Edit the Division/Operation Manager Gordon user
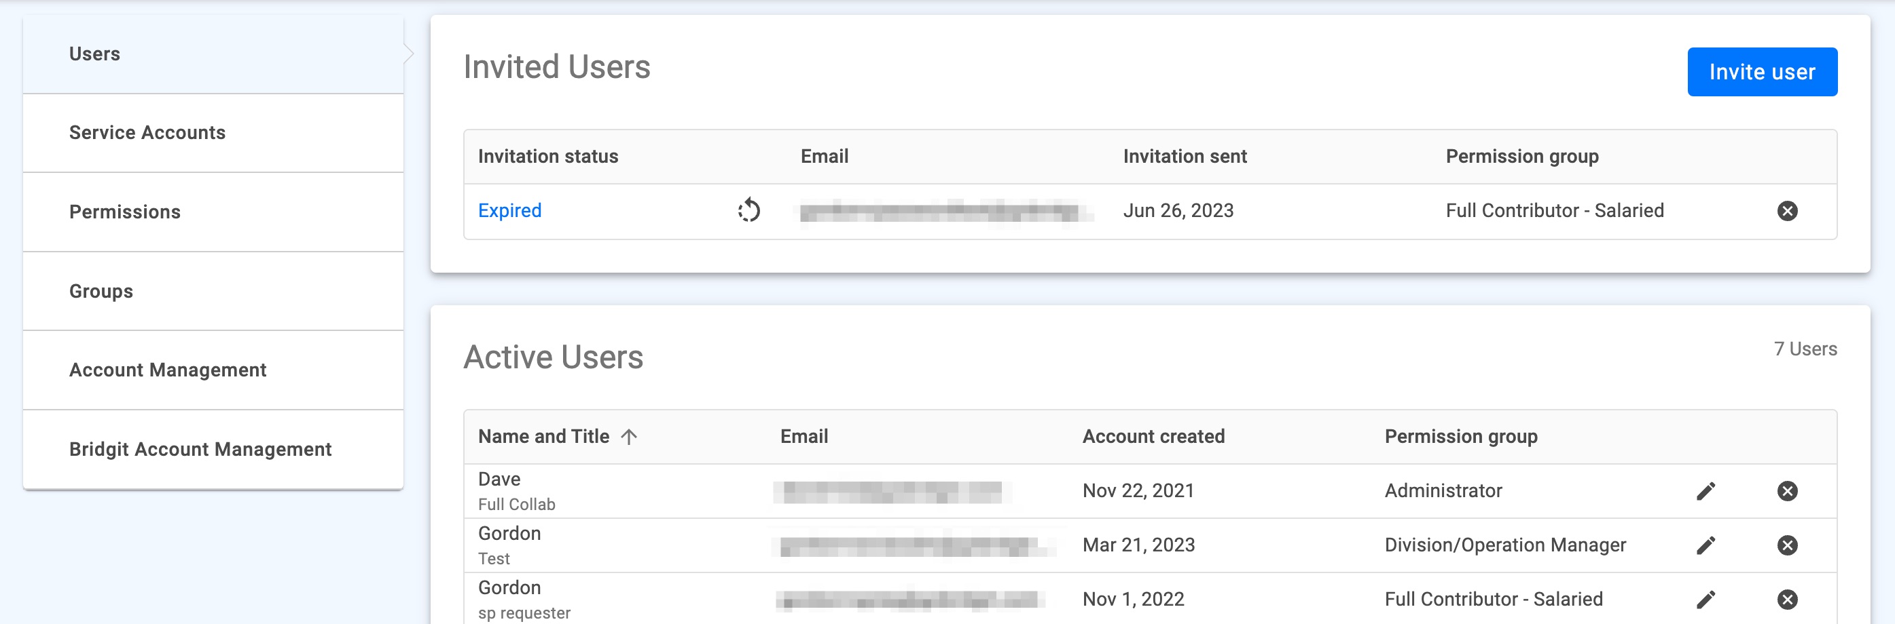Image resolution: width=1895 pixels, height=624 pixels. click(x=1706, y=545)
